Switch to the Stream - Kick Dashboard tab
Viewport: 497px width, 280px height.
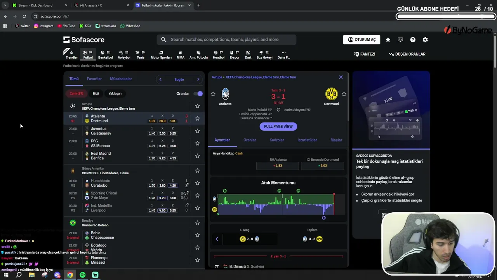40,5
